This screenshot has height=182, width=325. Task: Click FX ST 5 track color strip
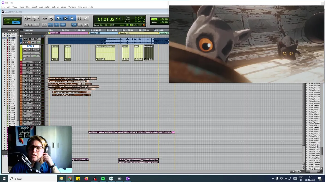click(x=21, y=87)
